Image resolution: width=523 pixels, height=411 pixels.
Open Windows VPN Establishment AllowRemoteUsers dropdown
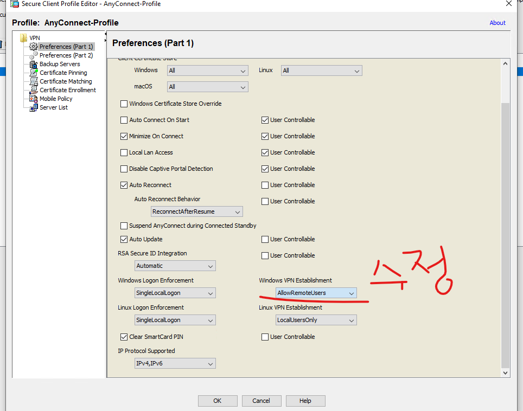coord(316,293)
